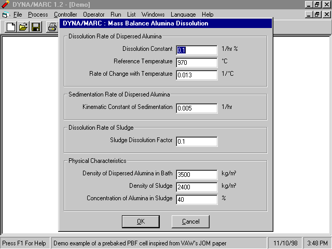Click the 3:48 PM time in status bar
332x249 pixels.
(317, 243)
